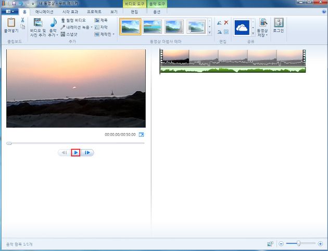
Task: Click the Paste (붙여넣기) clipboard icon
Action: pos(11,22)
